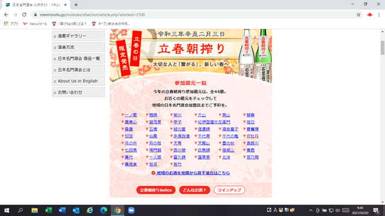Go back with the browser back arrow
385x216 pixels.
pos(6,14)
